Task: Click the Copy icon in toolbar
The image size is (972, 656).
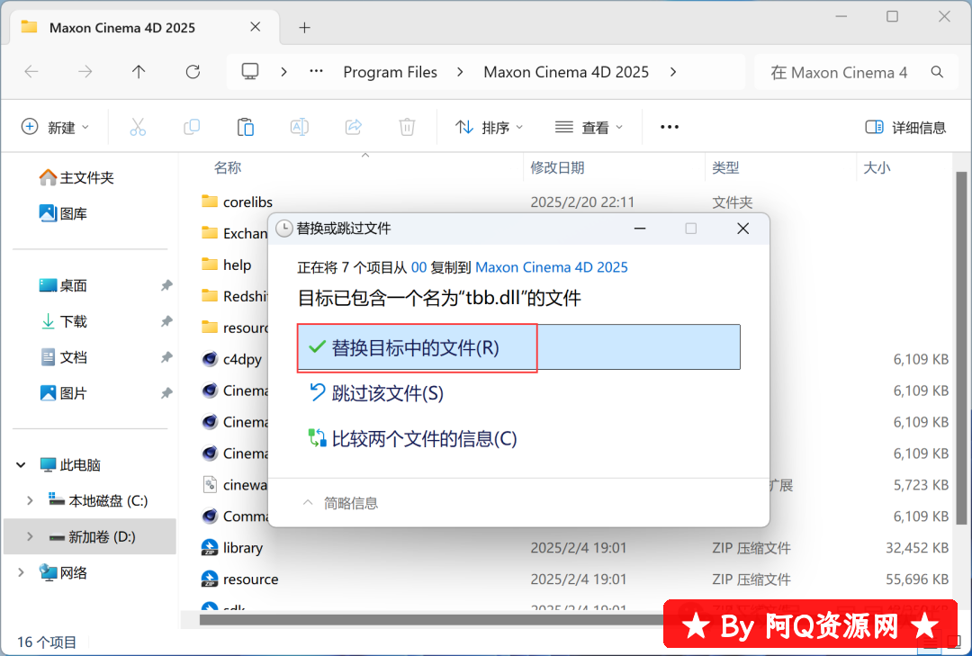Action: coord(192,127)
